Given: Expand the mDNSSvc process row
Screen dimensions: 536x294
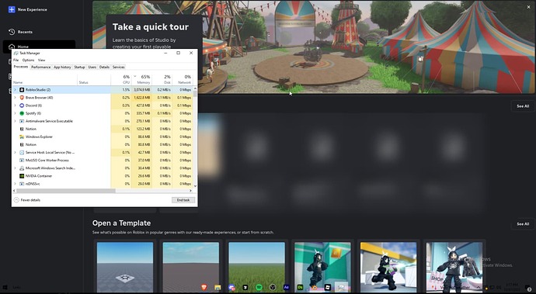Looking at the screenshot, I should pos(15,184).
